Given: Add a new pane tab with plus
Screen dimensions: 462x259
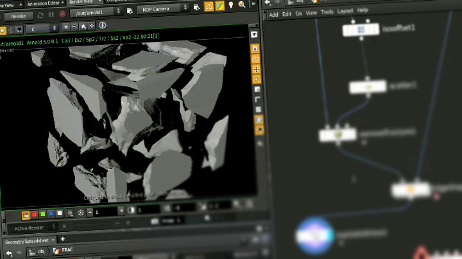Looking at the screenshot, I should tap(62, 239).
